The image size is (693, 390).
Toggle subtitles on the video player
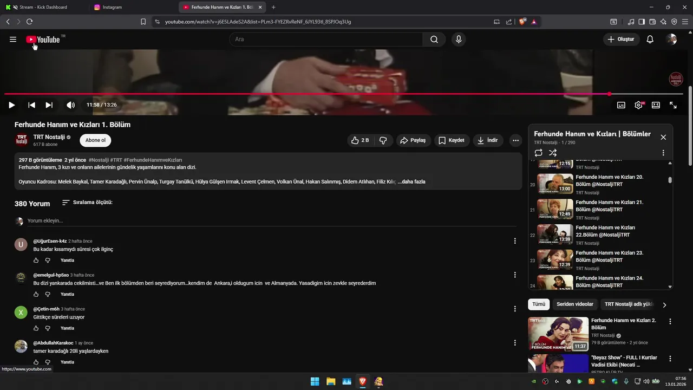[x=622, y=105]
